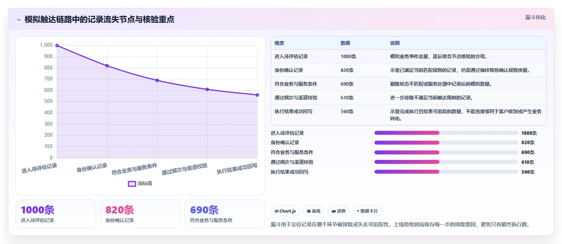
Task: Open the 690条 data card
Action: click(x=225, y=214)
